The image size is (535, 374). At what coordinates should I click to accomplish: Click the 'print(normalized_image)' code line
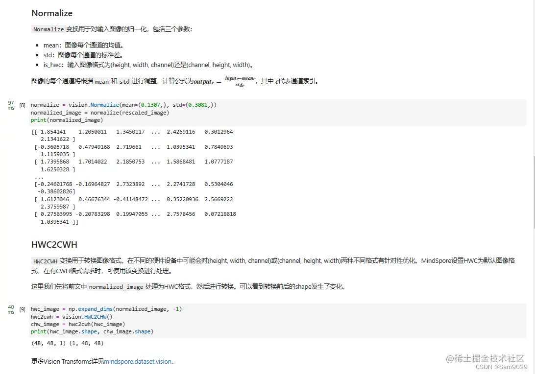point(67,120)
